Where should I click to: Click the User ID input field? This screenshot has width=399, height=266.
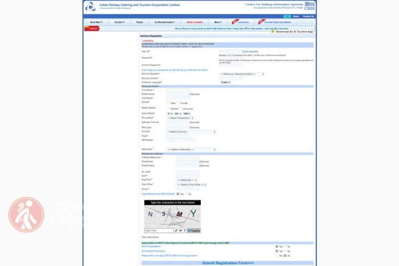click(x=230, y=52)
